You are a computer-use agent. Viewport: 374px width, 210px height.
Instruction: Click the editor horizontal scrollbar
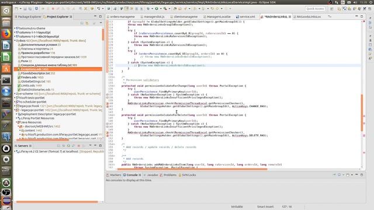[x=192, y=169]
